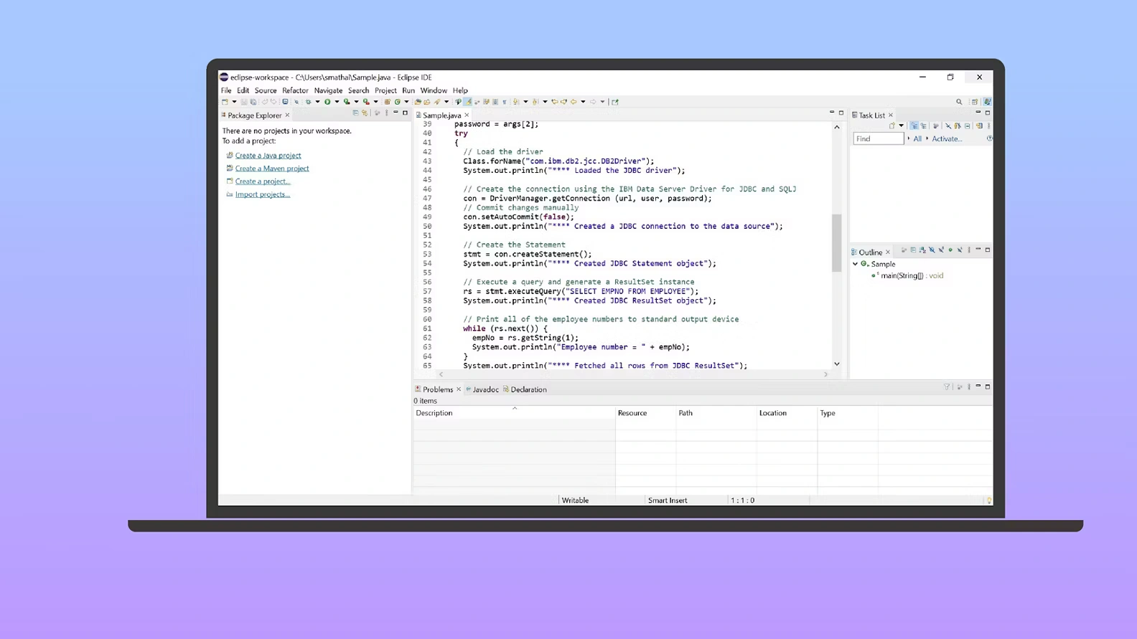
Task: Click the 'Import projects...' link
Action: point(262,194)
